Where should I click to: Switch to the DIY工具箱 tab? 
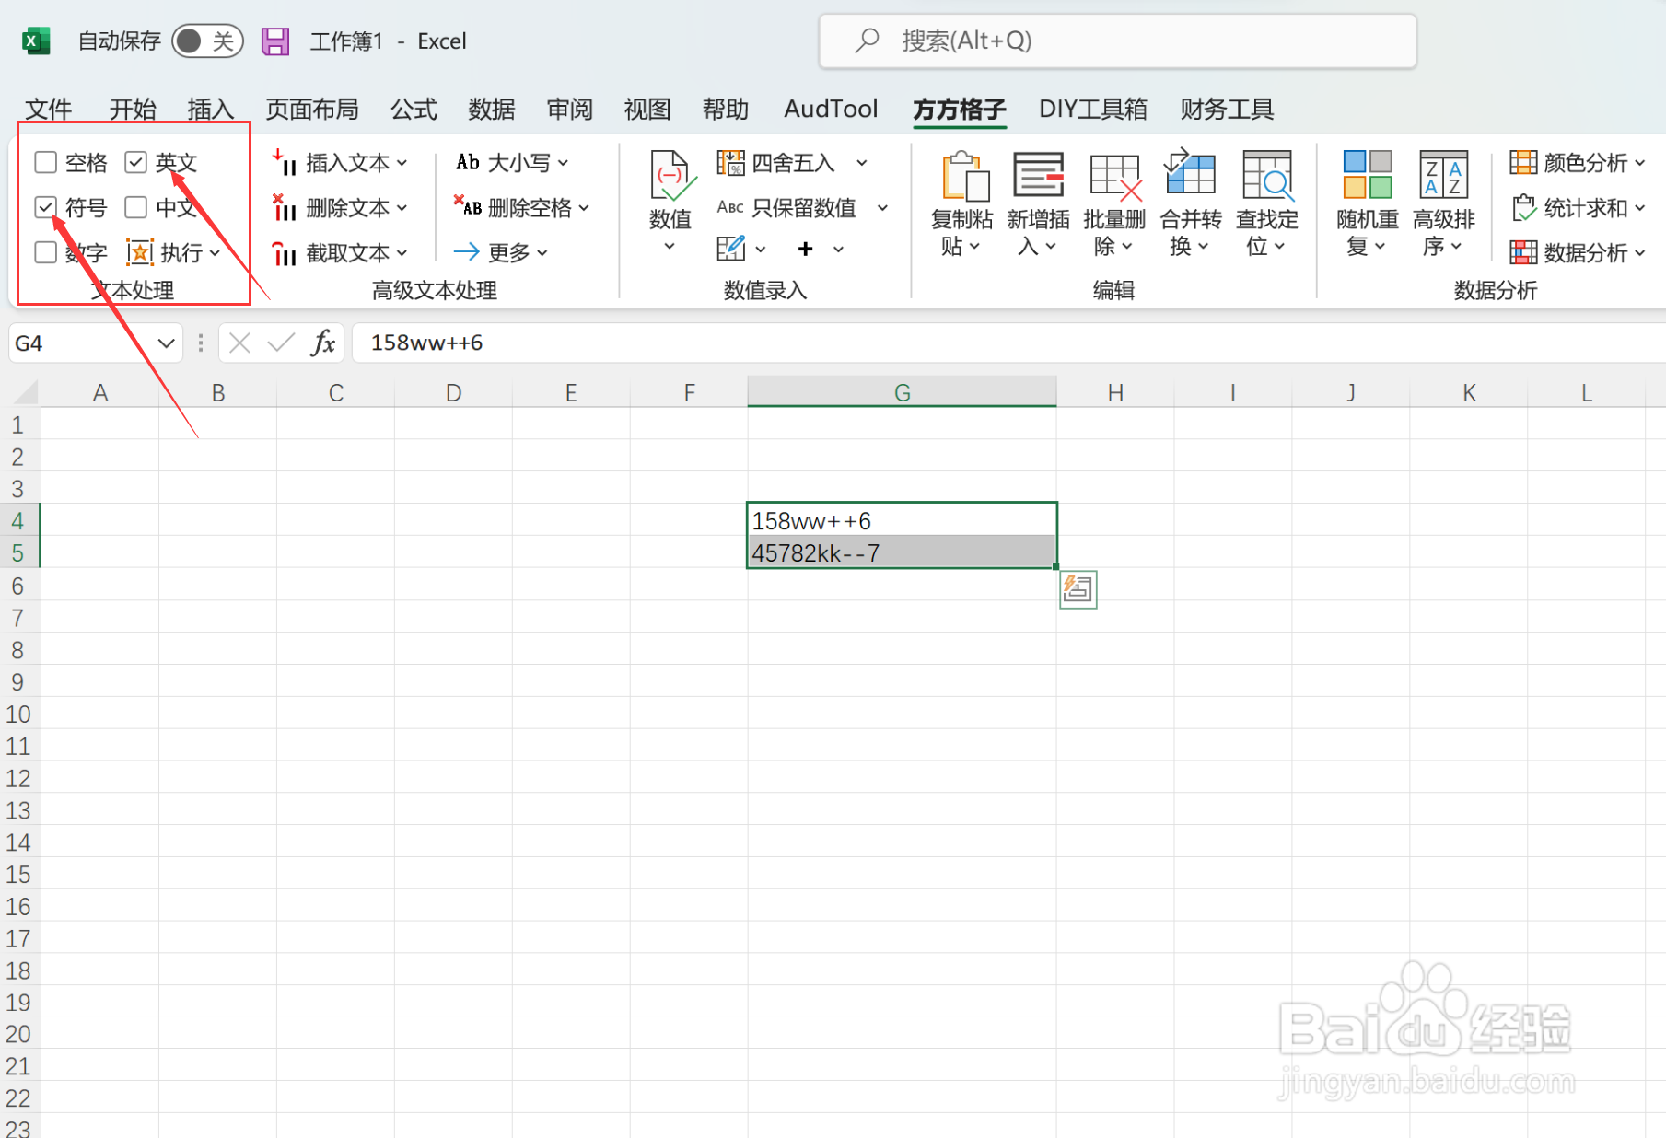(1093, 109)
